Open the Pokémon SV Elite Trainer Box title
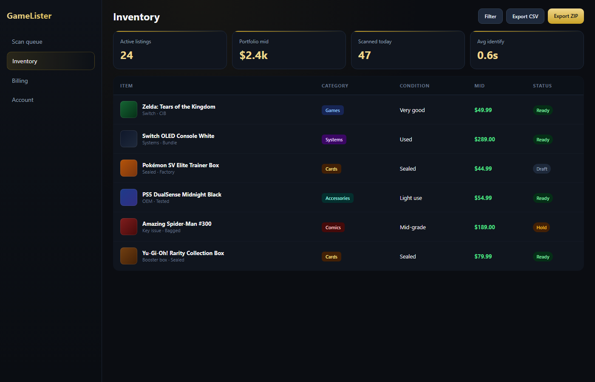 [x=181, y=165]
